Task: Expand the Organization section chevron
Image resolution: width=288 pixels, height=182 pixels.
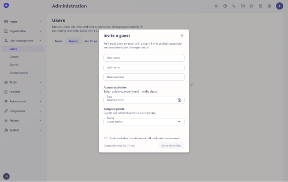Action: (x=40, y=31)
